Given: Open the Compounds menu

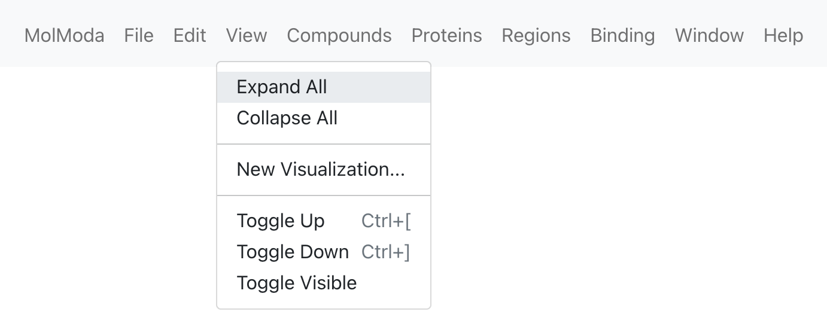Looking at the screenshot, I should 339,36.
